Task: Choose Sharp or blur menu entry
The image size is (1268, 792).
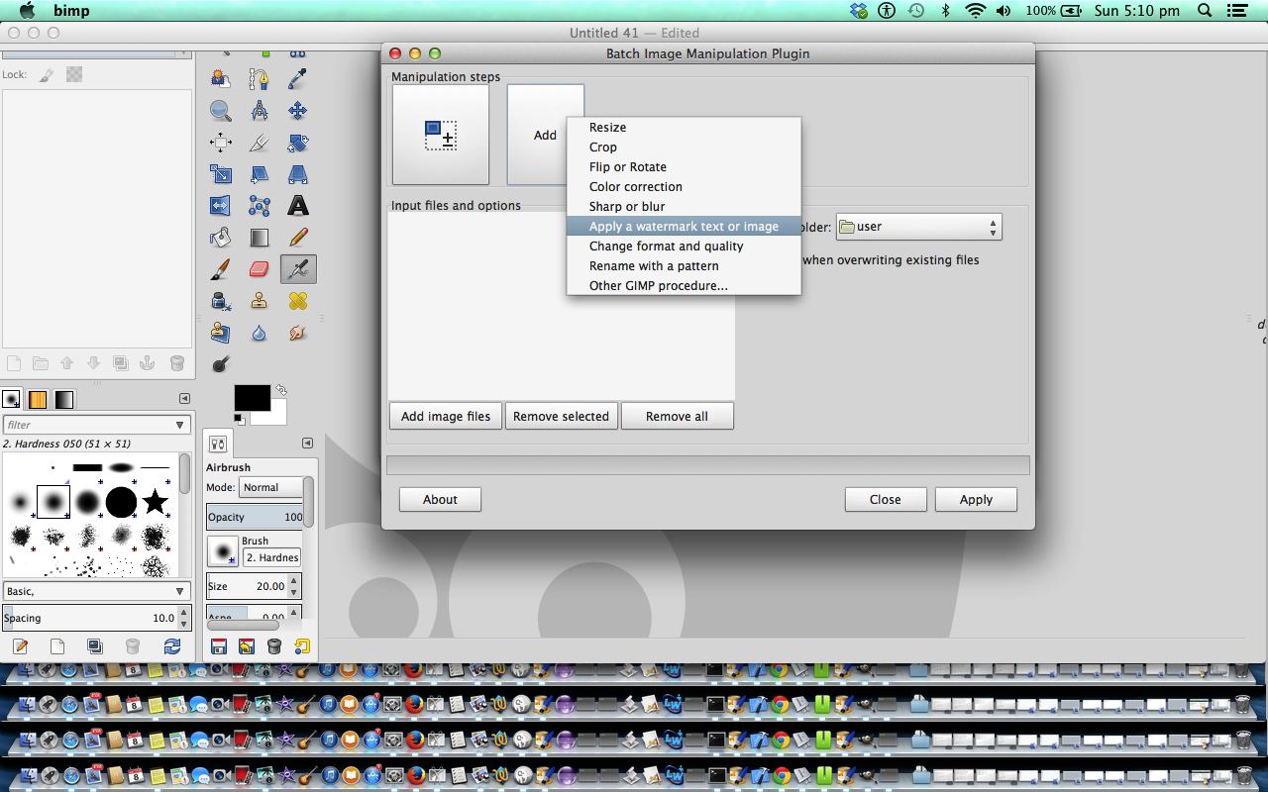Action: click(x=684, y=206)
